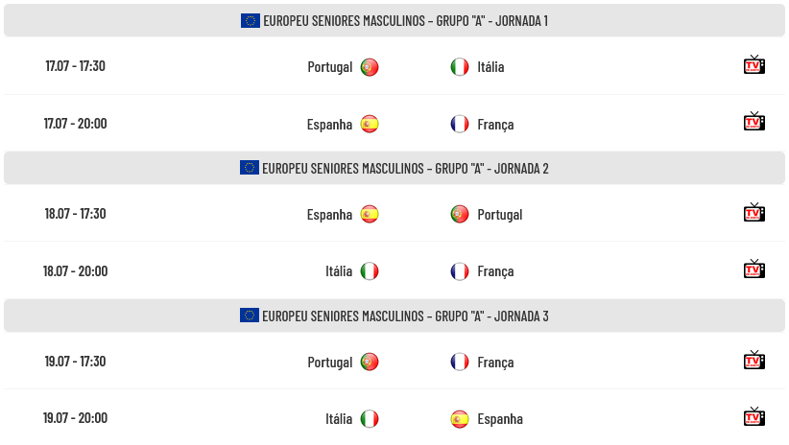Screen dimensions: 789x445
Task: Open TV broadcast icon for Itália vs França
Action: [753, 269]
